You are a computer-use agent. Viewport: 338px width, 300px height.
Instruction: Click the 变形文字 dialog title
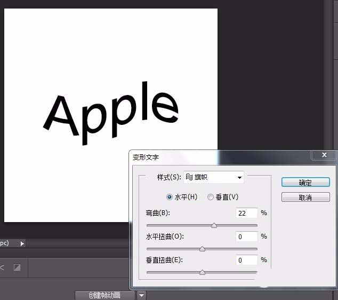click(x=146, y=157)
